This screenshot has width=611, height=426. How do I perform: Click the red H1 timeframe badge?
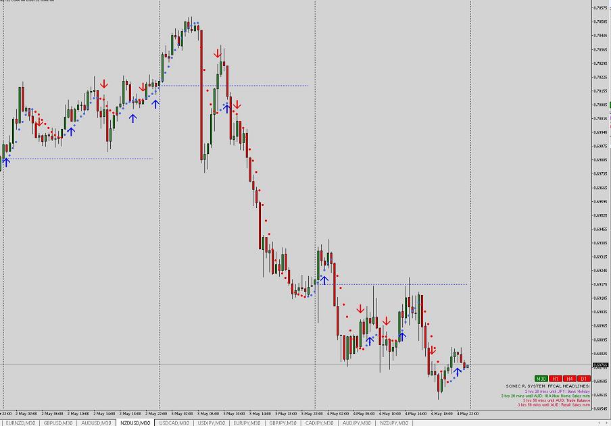[555, 379]
